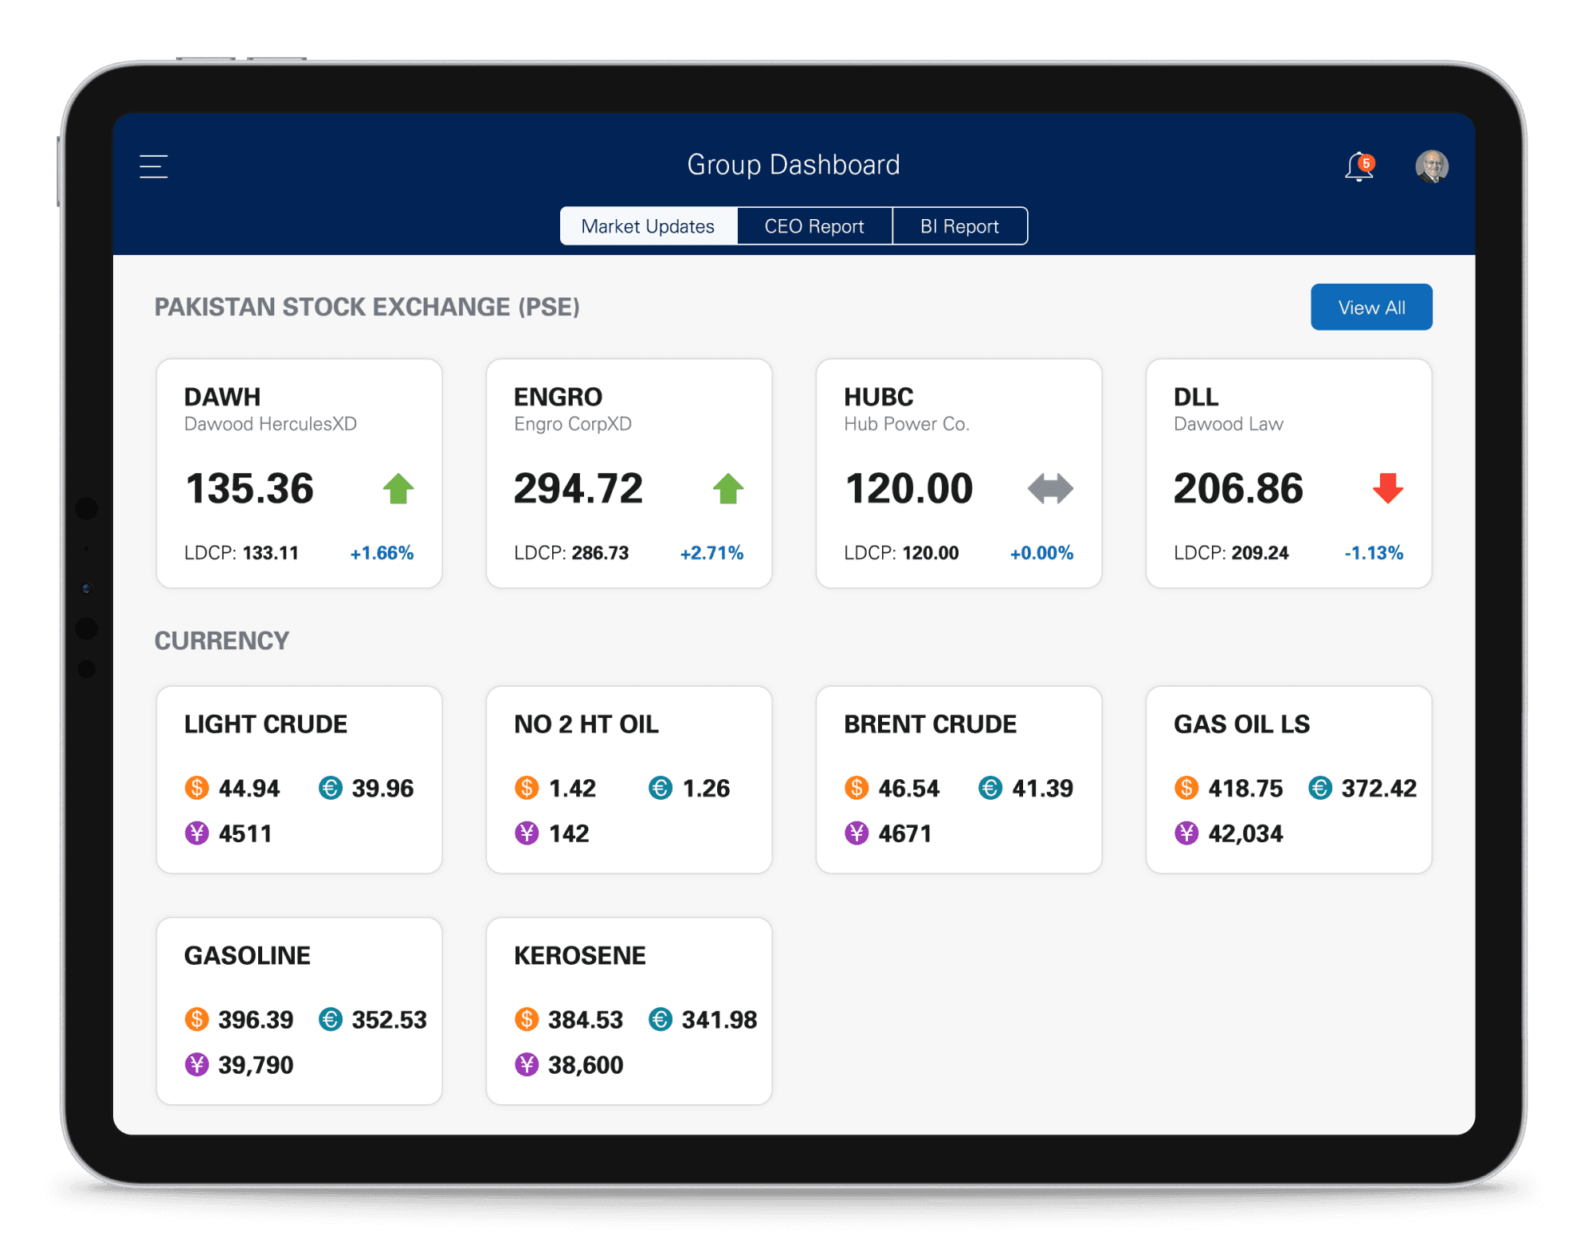Click Gasoline euro icon
Screen dimensions: 1588x1250
tap(331, 1019)
